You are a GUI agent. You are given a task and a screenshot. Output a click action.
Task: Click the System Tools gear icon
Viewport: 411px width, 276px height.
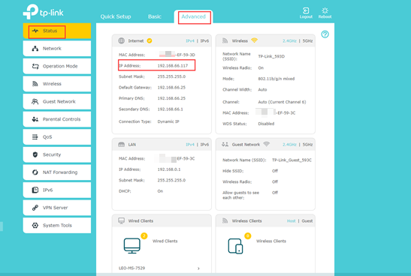pos(35,225)
